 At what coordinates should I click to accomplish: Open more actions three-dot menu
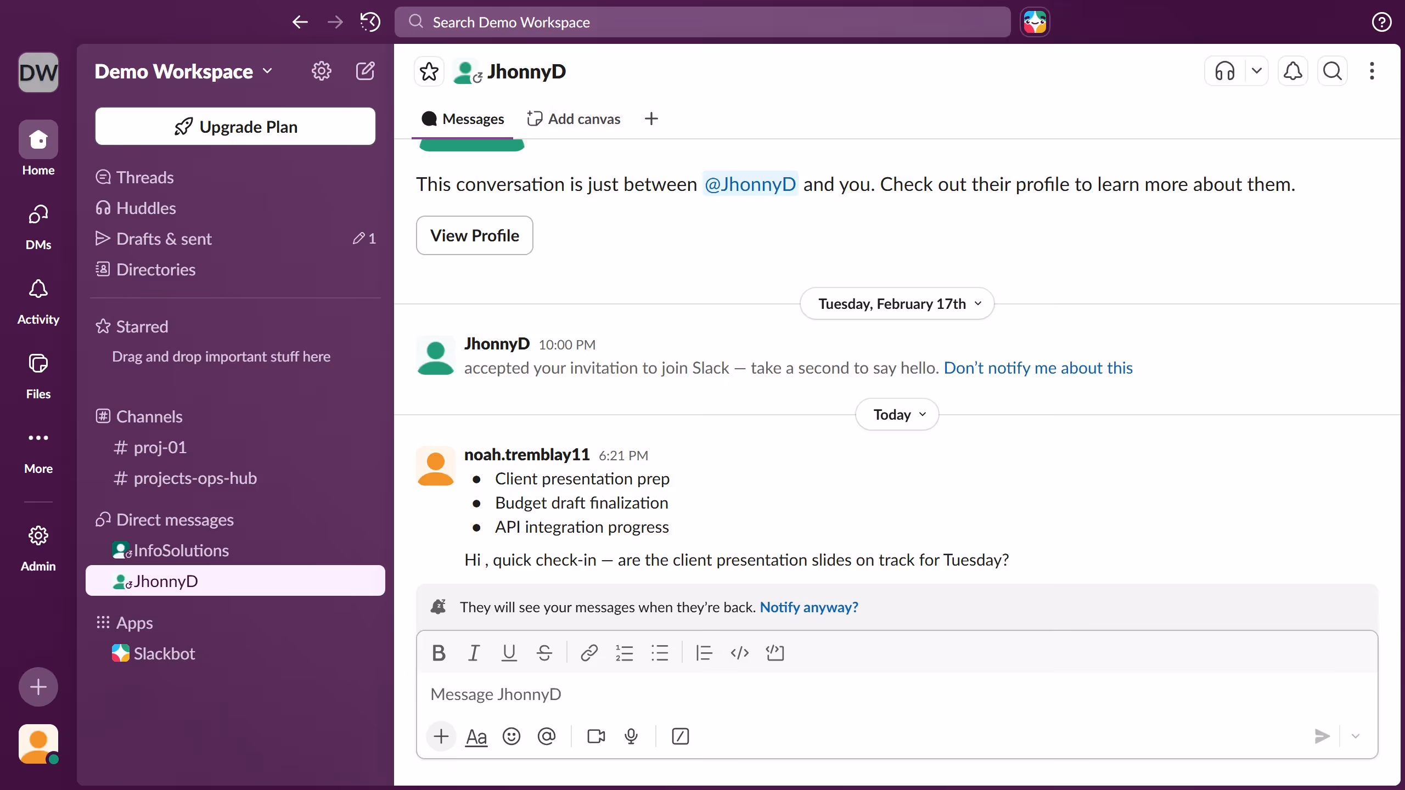pyautogui.click(x=1372, y=71)
